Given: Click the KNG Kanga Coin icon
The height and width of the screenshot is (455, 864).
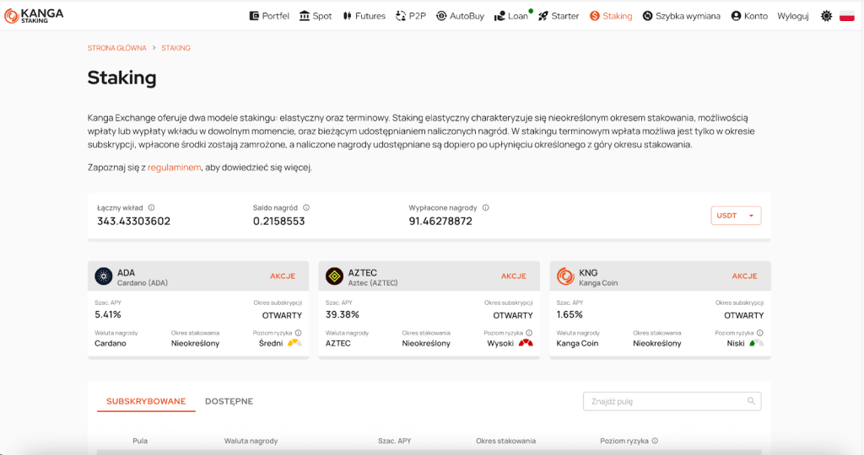Looking at the screenshot, I should pos(565,276).
